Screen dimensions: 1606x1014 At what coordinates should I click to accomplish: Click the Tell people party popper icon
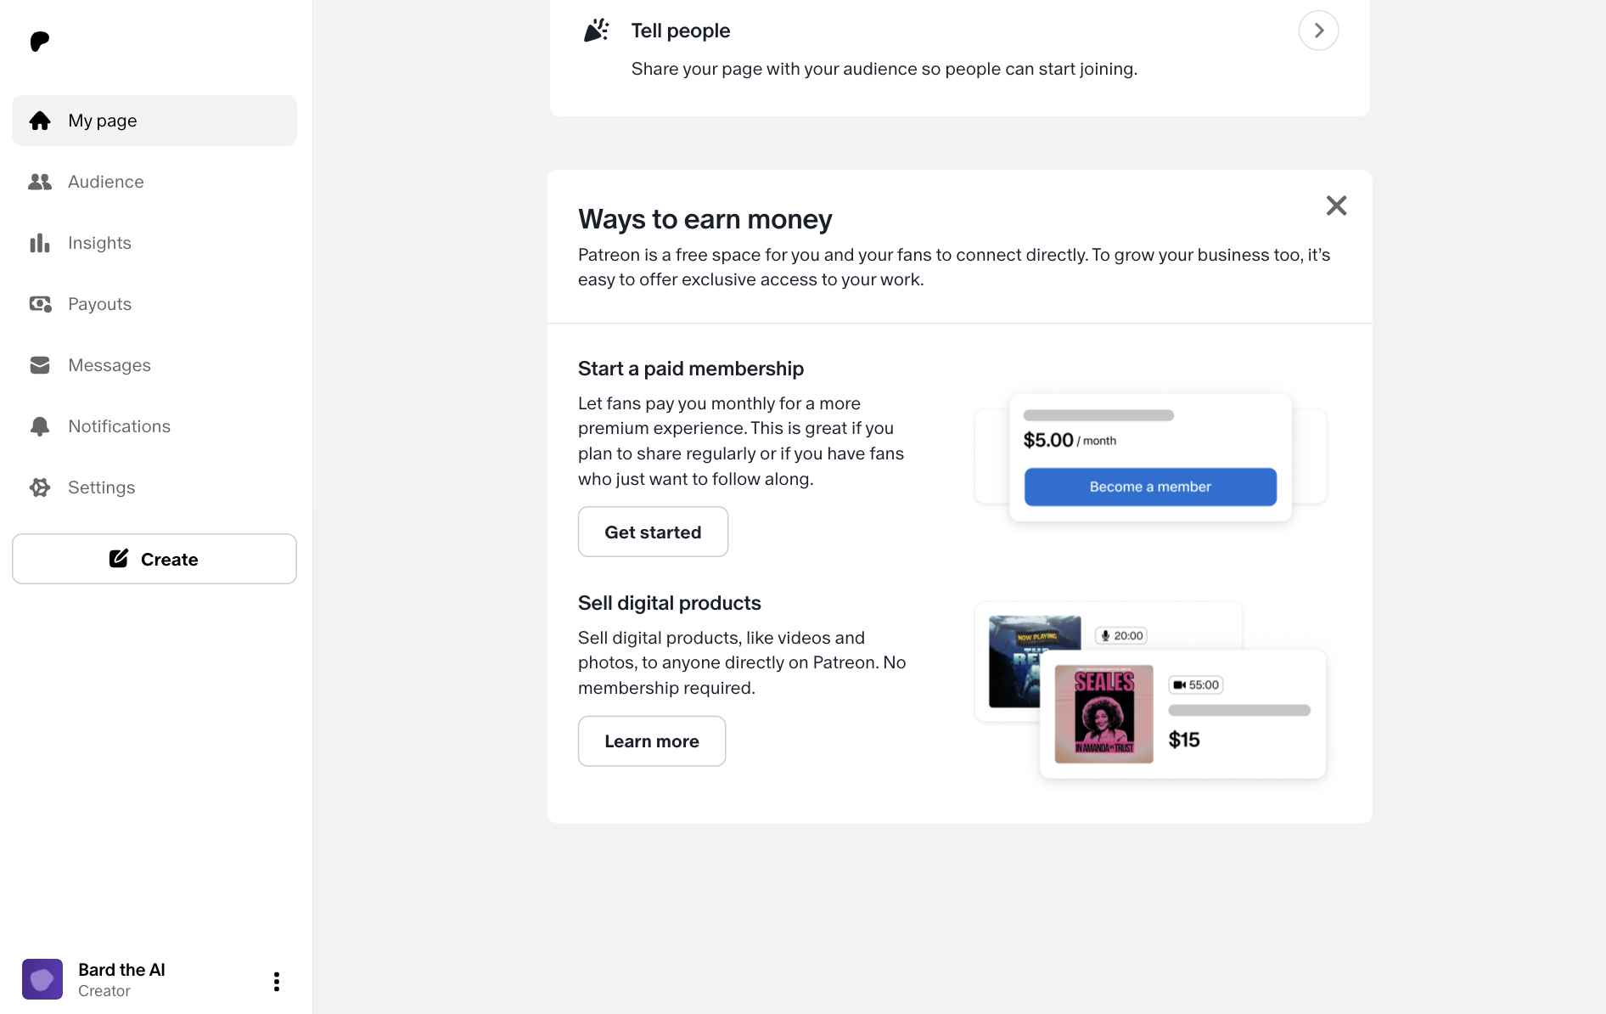click(596, 31)
